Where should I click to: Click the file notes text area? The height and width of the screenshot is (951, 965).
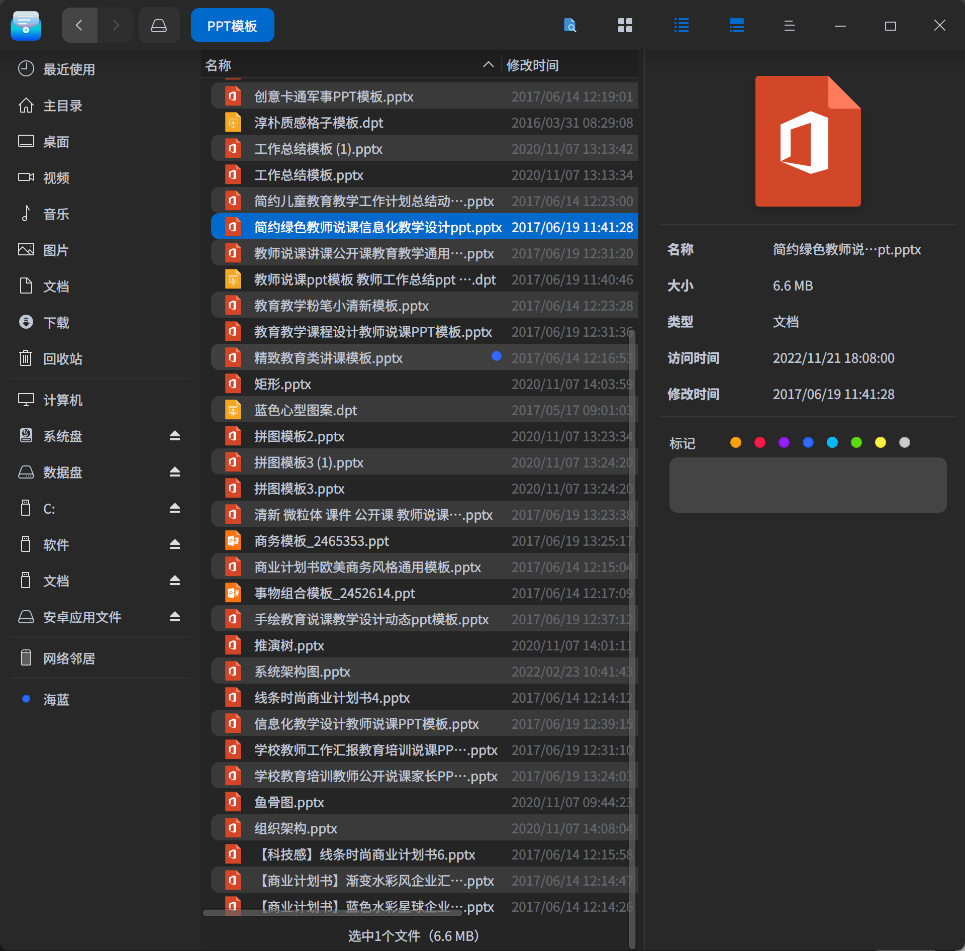point(807,485)
